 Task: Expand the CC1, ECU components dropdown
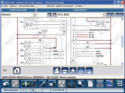[103, 15]
